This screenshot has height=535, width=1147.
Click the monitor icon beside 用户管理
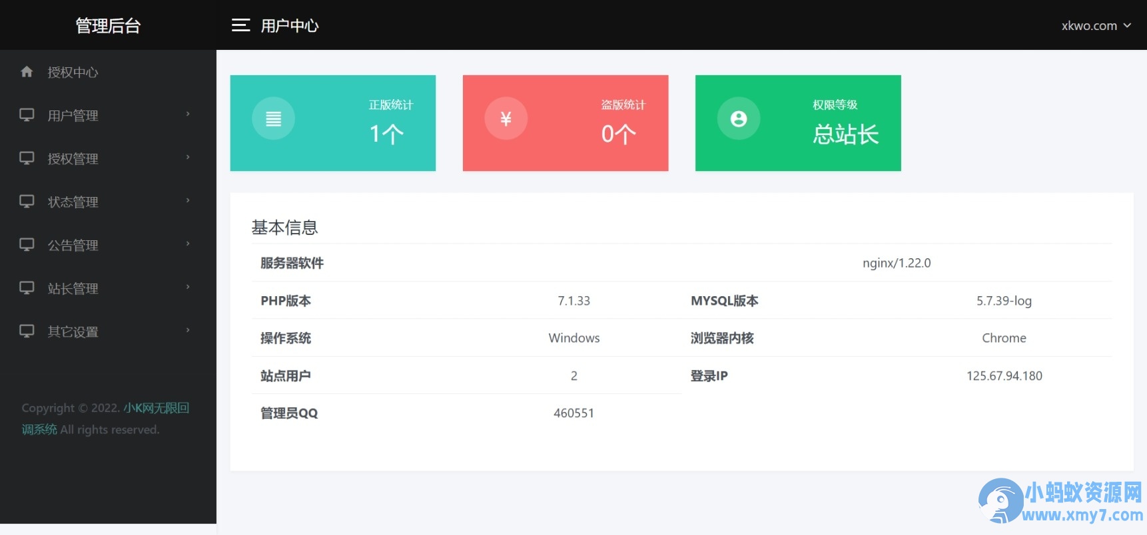click(27, 115)
